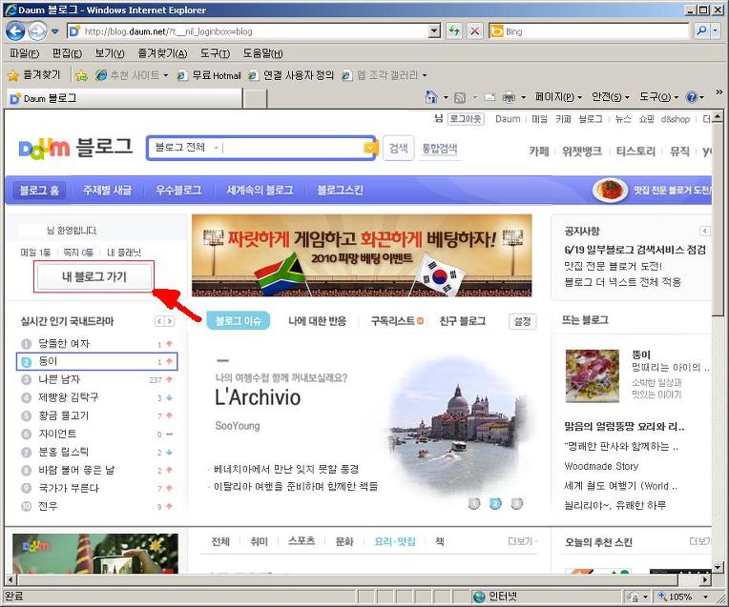
Task: Open the search provider dropdown arrow
Action: [715, 31]
